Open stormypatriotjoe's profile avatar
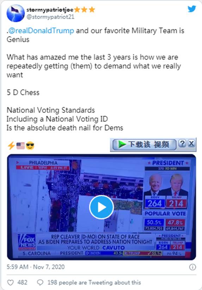Screen dimensions: 202x290 (x=16, y=13)
